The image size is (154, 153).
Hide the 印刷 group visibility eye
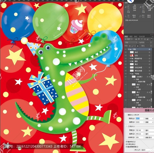coord(126,49)
